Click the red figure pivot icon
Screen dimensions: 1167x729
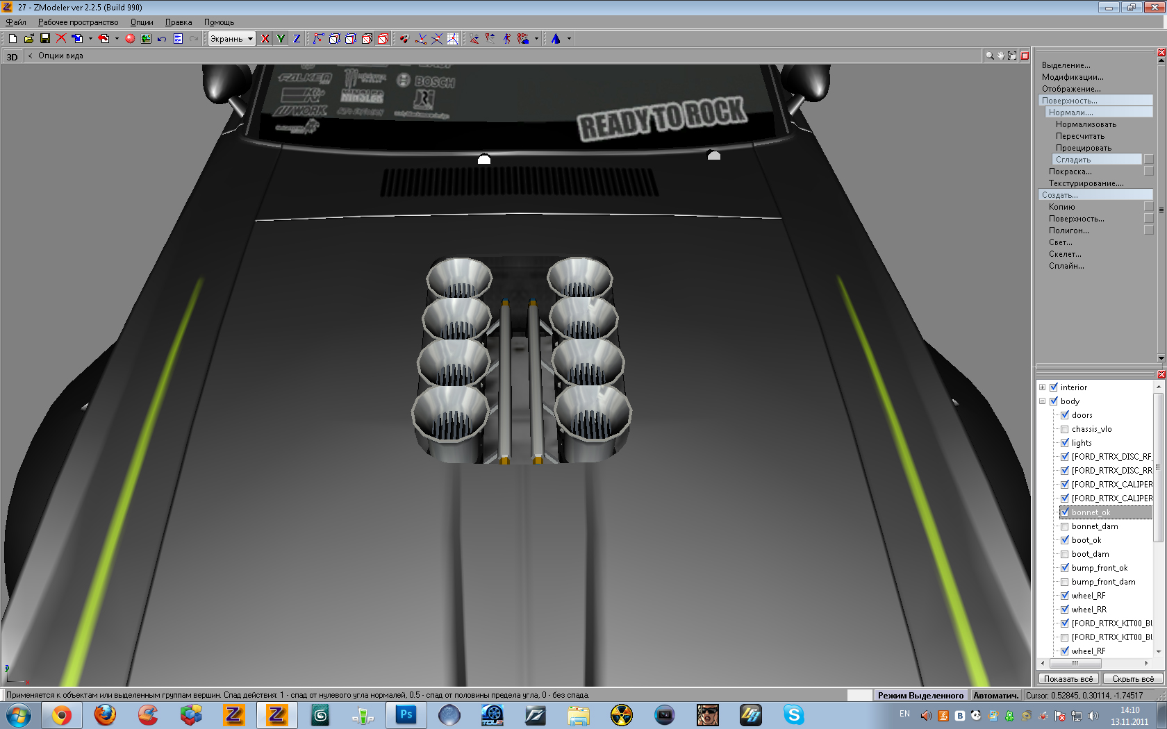(x=506, y=39)
